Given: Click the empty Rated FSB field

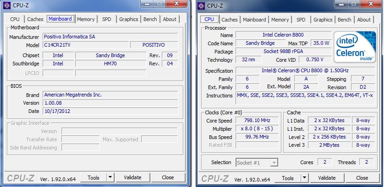Looking at the screenshot, I should pyautogui.click(x=257, y=145).
